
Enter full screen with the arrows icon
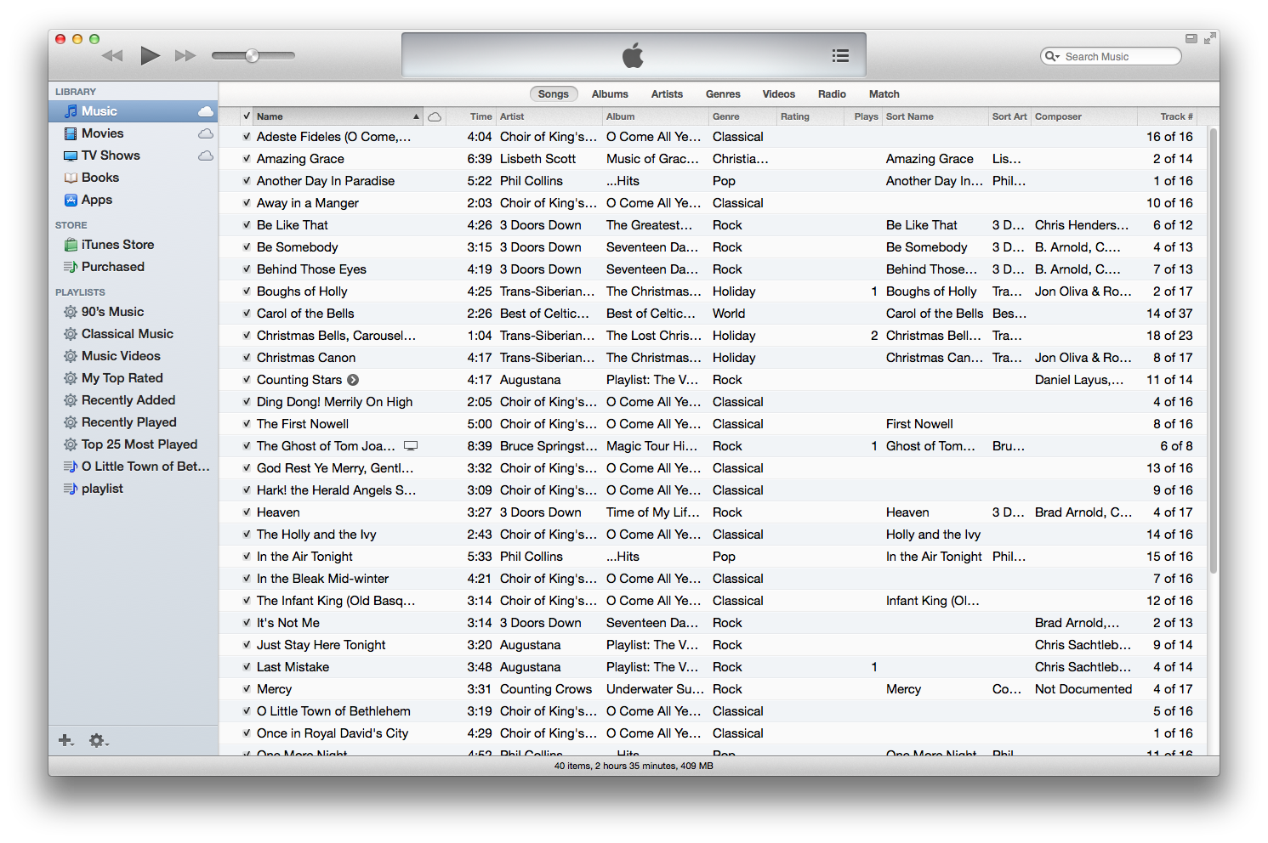pyautogui.click(x=1209, y=38)
